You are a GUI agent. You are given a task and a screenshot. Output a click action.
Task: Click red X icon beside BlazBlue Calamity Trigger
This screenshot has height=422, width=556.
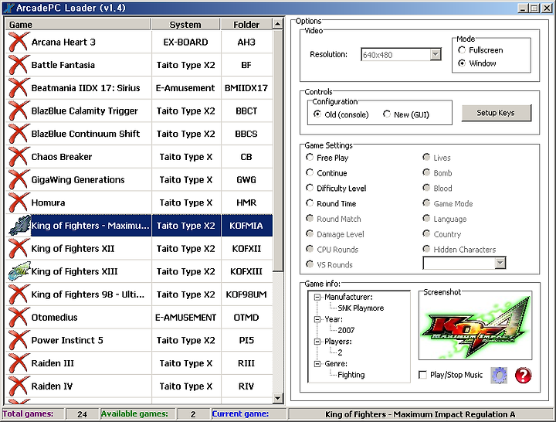click(19, 111)
